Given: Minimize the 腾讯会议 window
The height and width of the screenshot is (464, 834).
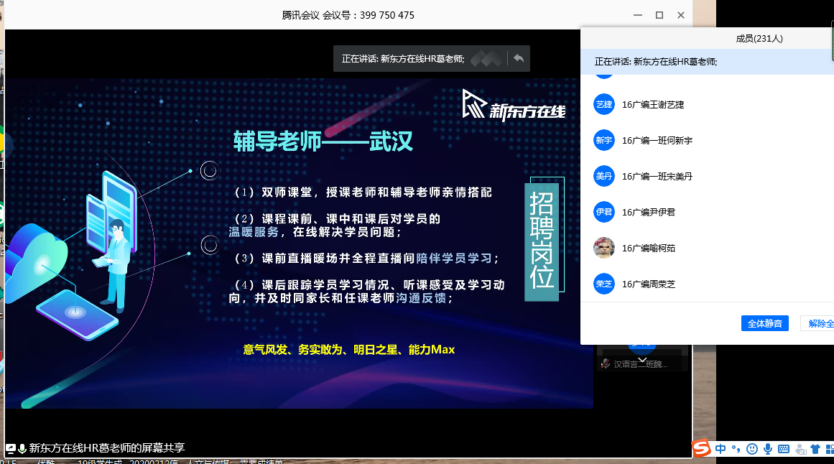Looking at the screenshot, I should click(638, 15).
